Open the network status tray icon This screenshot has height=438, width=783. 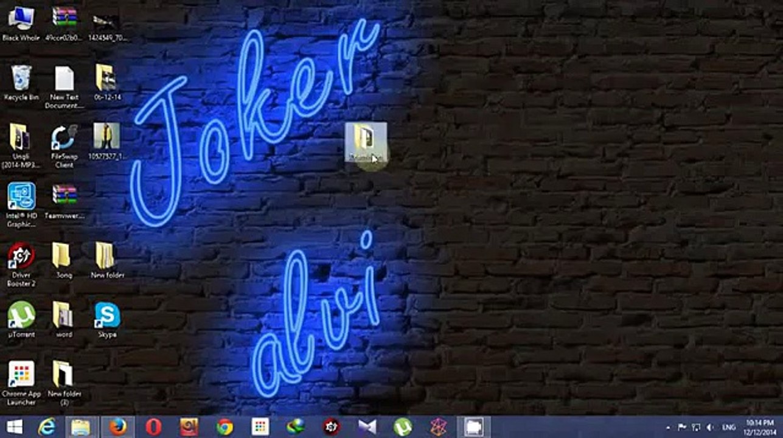pos(696,428)
